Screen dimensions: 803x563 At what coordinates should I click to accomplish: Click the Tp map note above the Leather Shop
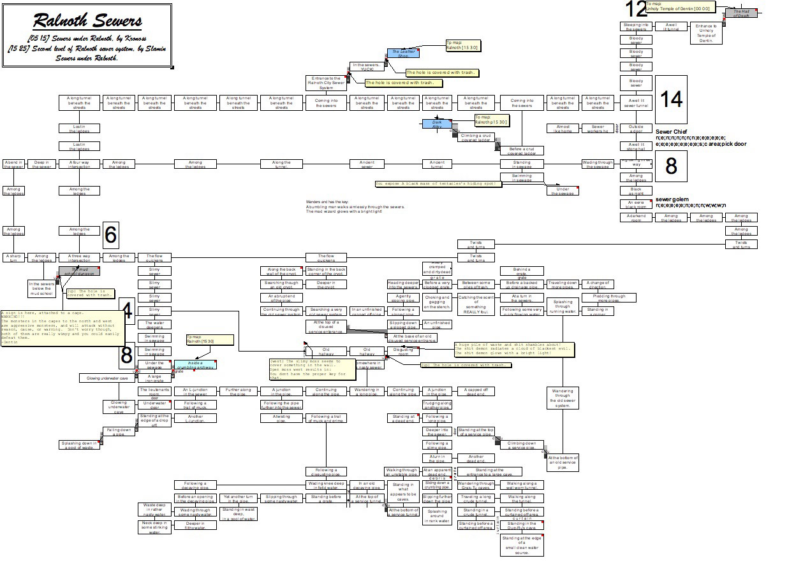(462, 45)
